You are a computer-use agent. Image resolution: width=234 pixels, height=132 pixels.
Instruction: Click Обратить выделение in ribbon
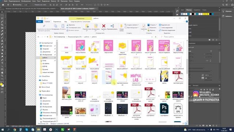(167, 30)
